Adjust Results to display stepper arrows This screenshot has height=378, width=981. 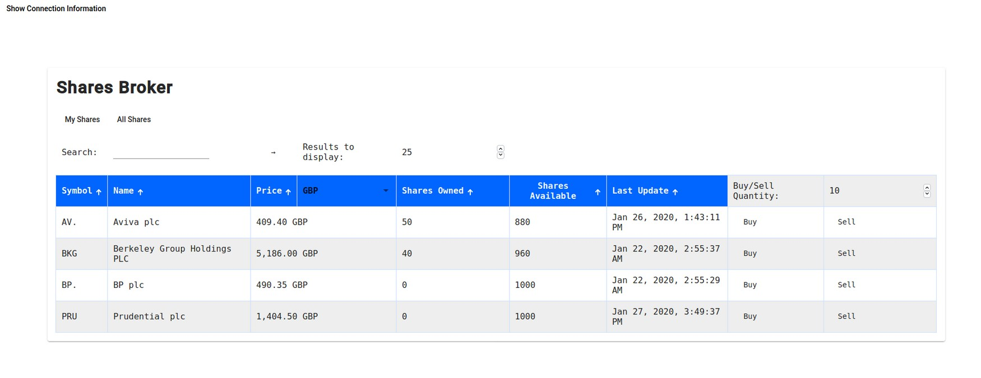(x=501, y=152)
